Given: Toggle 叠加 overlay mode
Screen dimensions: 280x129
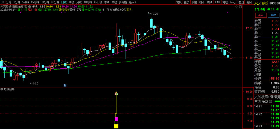Looking at the screenshot, I should pyautogui.click(x=186, y=2).
